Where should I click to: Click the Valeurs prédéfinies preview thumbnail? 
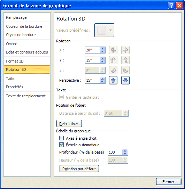101,30
